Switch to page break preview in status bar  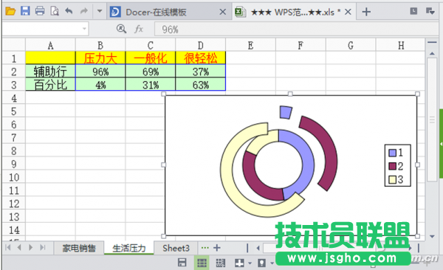pyautogui.click(x=220, y=263)
